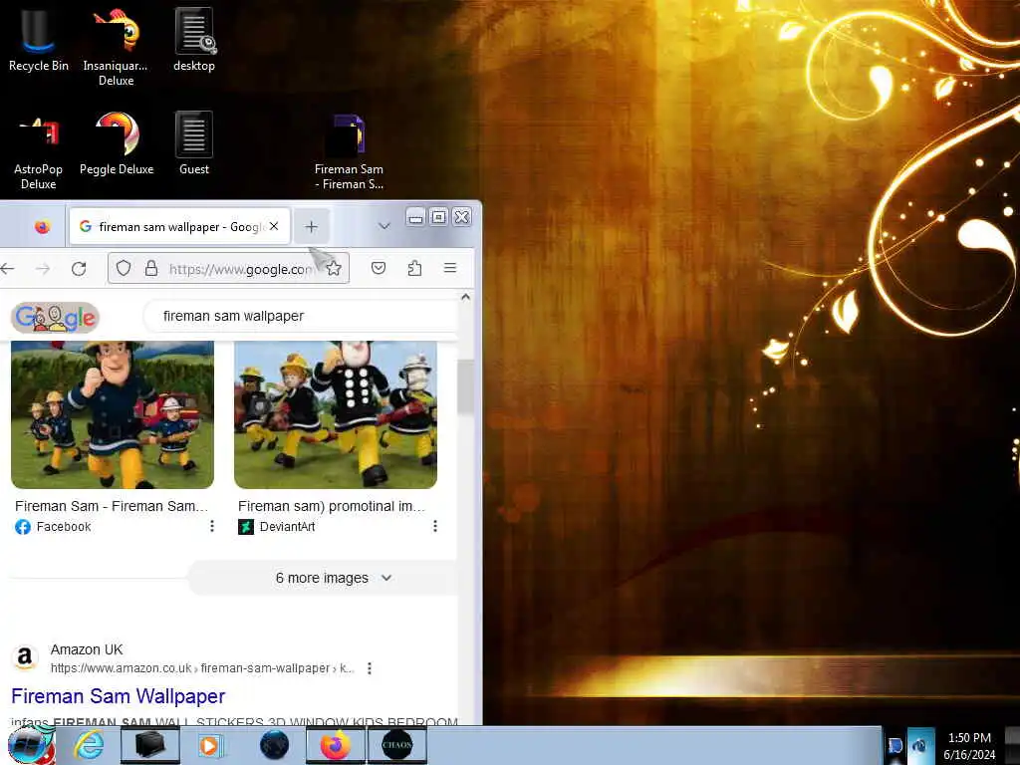Open the Amazon UK site name
The width and height of the screenshot is (1020, 765).
point(87,649)
